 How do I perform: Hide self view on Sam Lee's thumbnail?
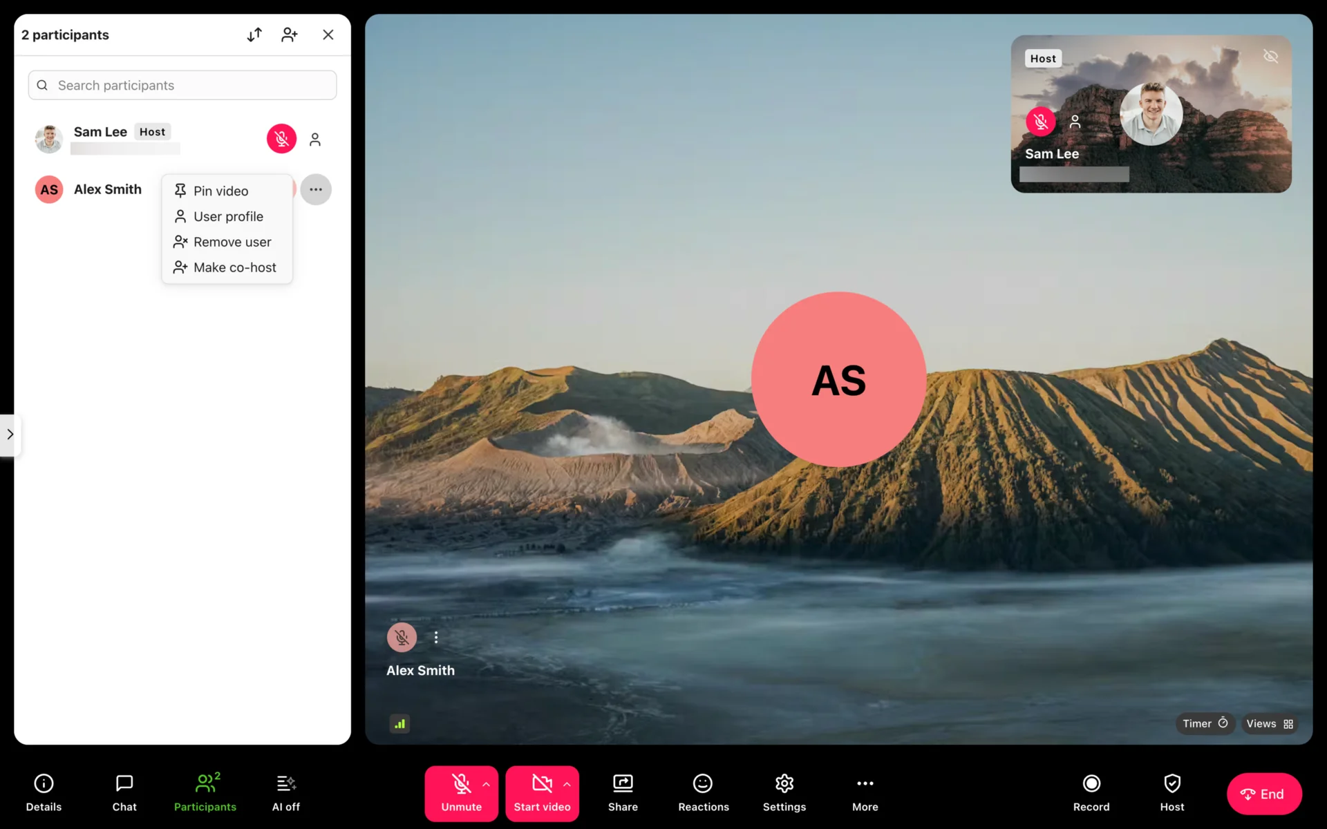[1270, 57]
